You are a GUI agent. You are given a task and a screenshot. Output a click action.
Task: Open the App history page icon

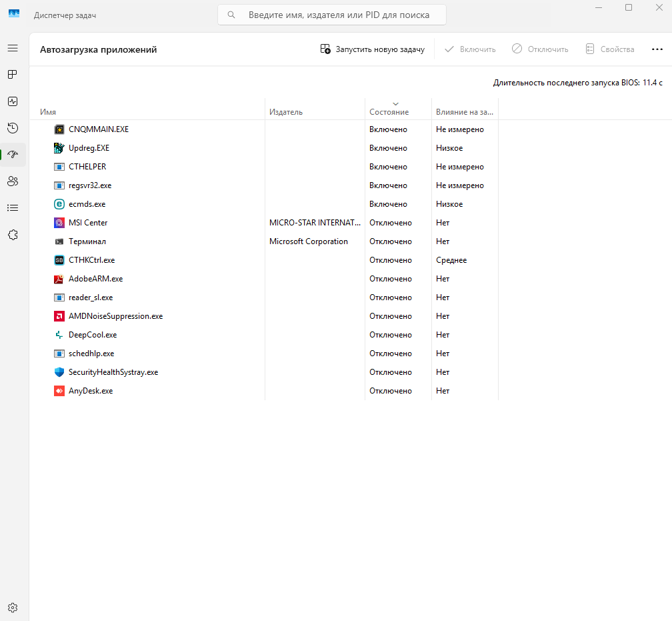click(x=13, y=128)
